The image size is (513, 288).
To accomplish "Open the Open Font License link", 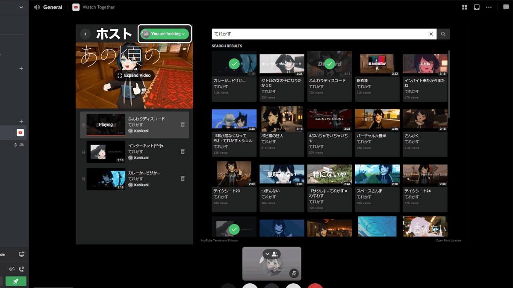I will coord(448,240).
